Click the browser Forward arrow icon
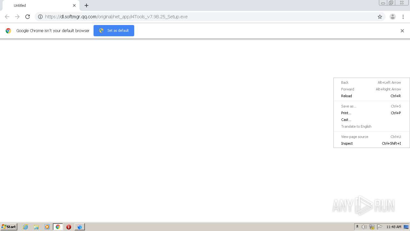Image resolution: width=410 pixels, height=231 pixels. (x=17, y=17)
